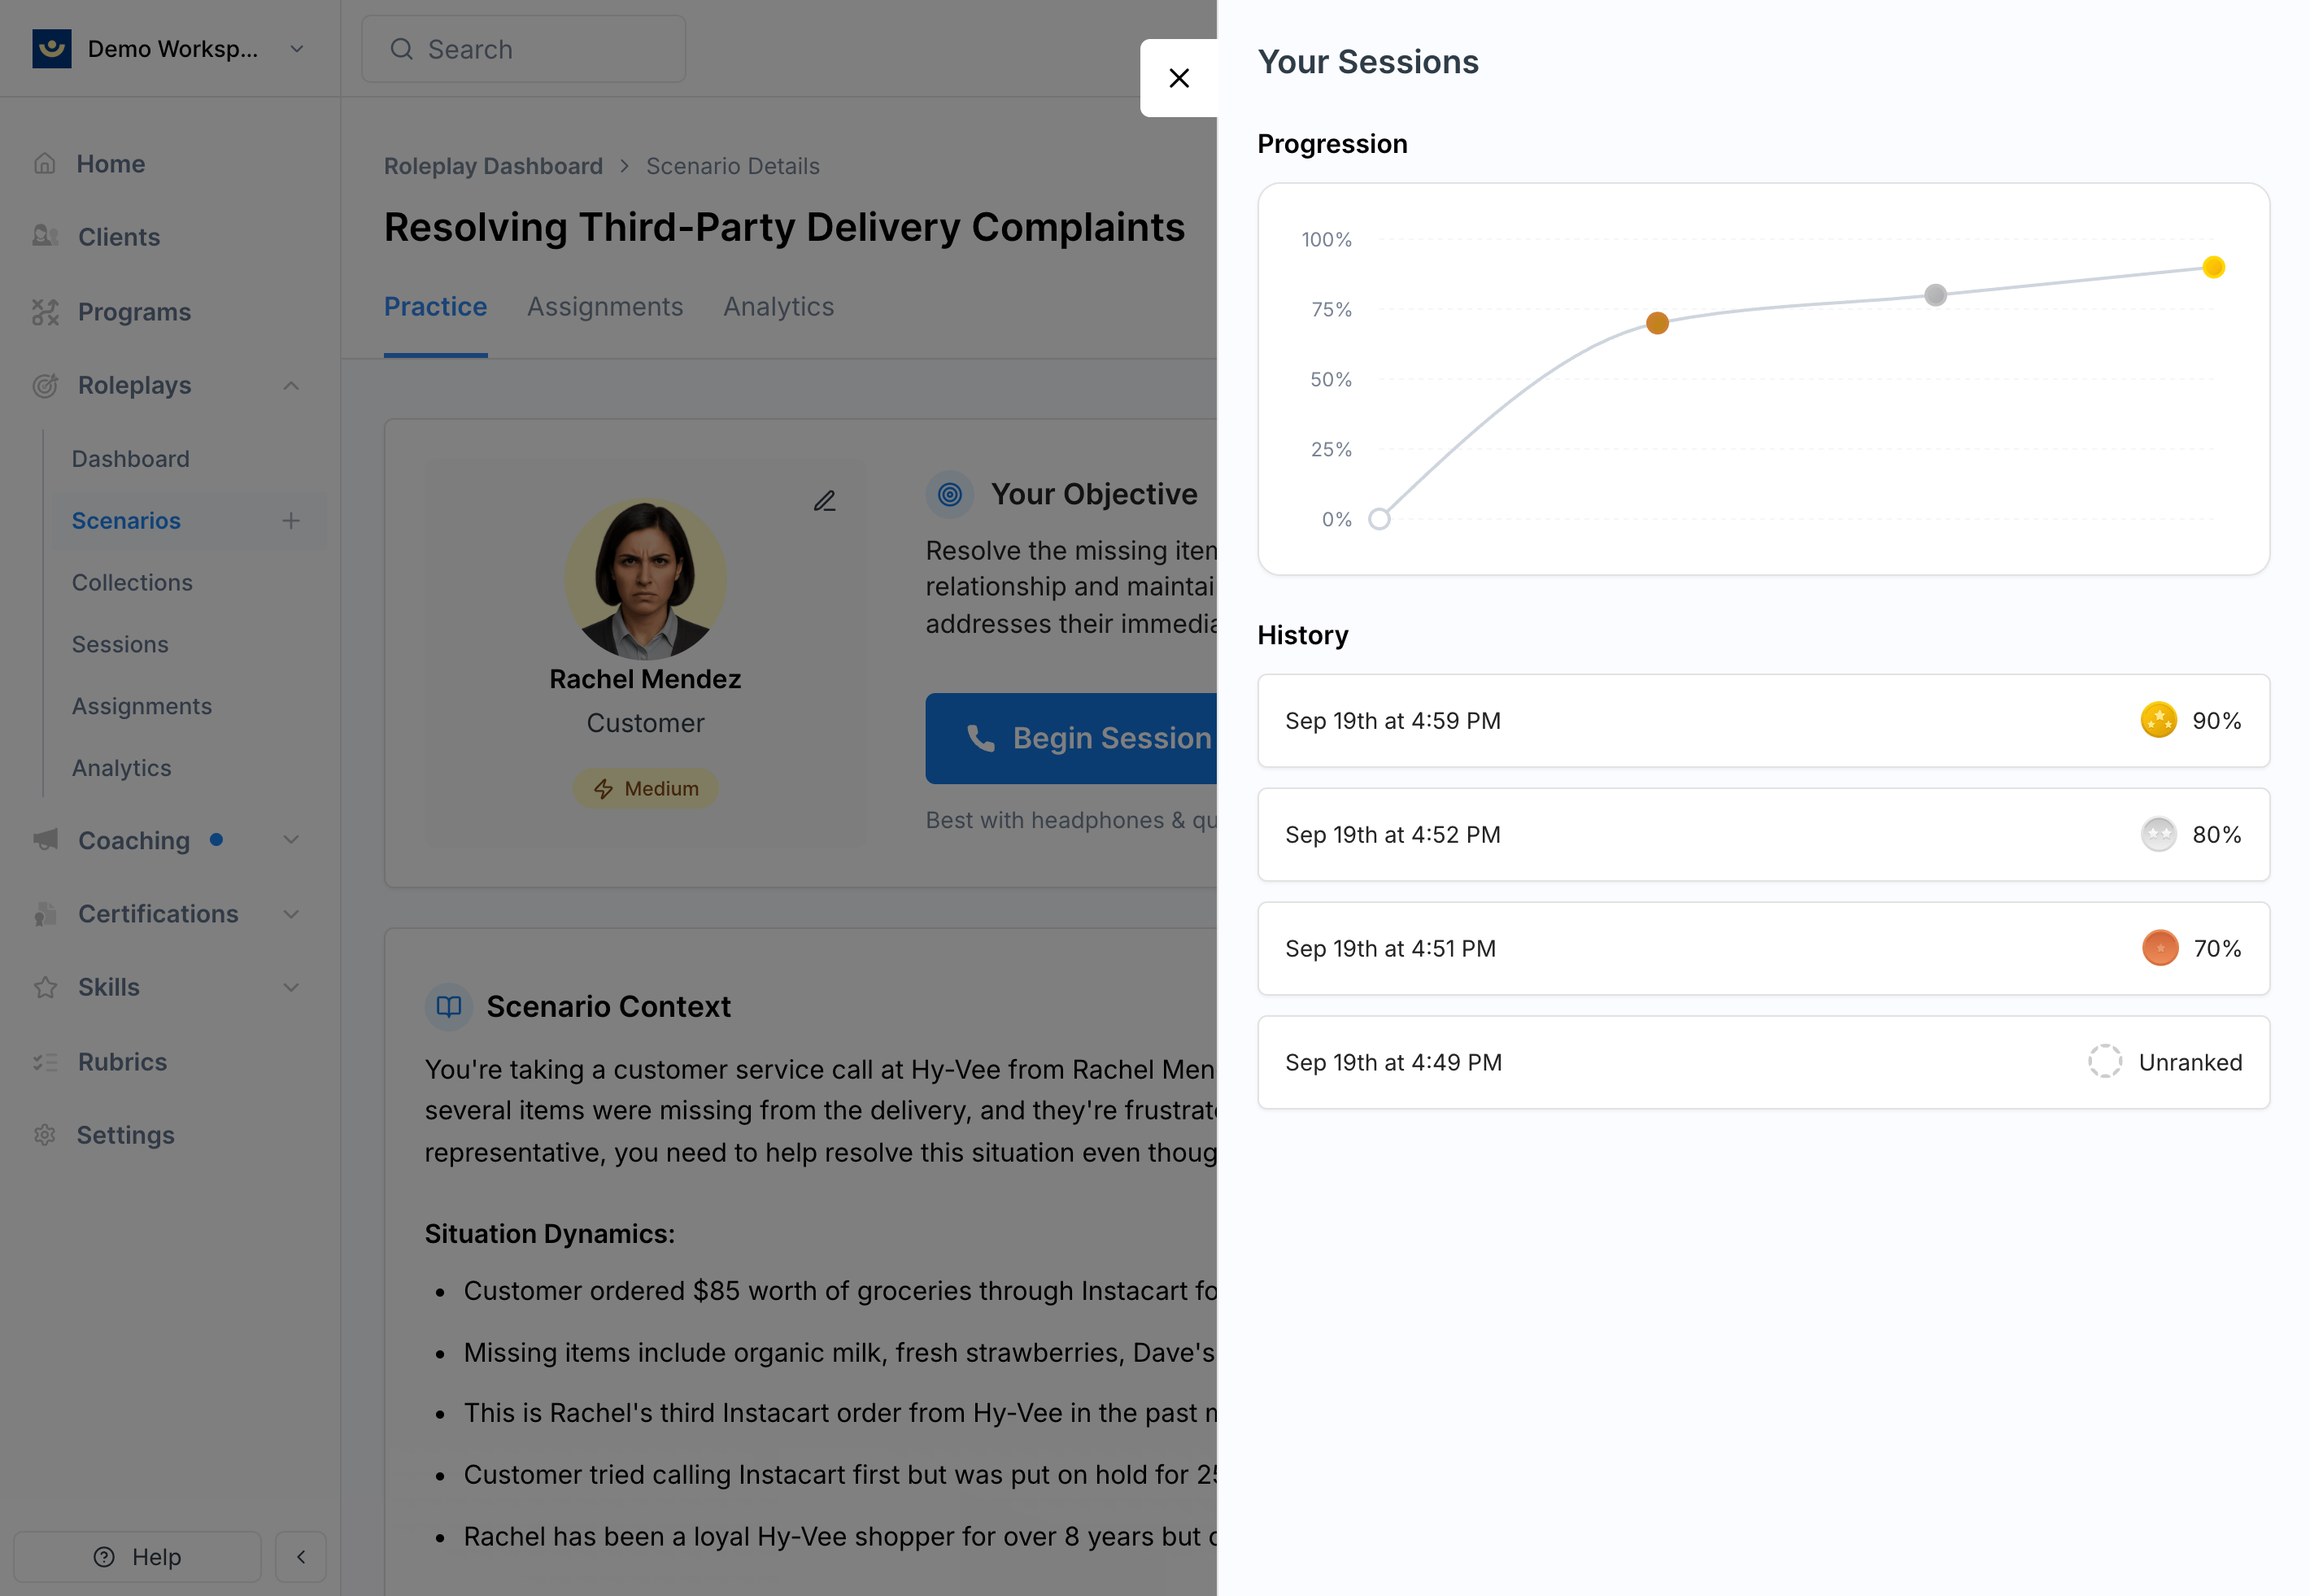Expand the Certifications section chevron

pos(291,914)
